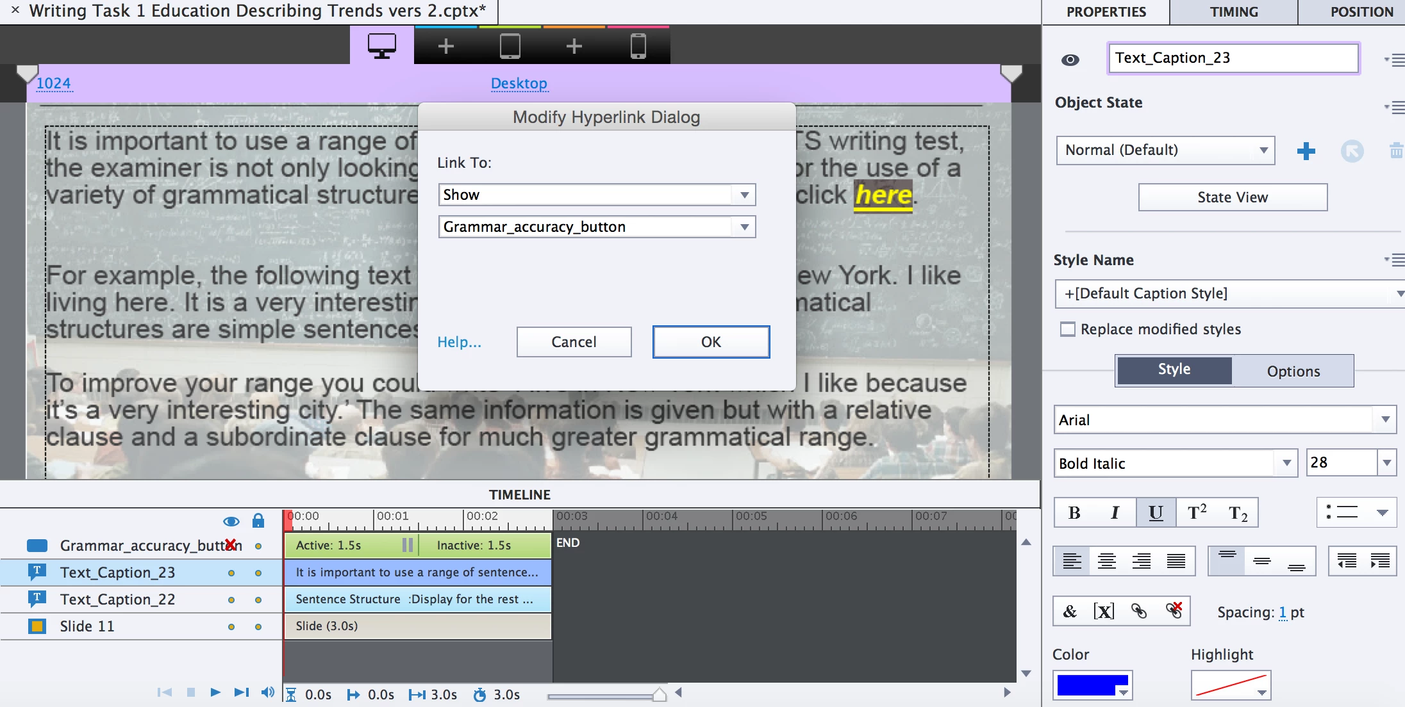
Task: Add new object state plus icon
Action: (1306, 151)
